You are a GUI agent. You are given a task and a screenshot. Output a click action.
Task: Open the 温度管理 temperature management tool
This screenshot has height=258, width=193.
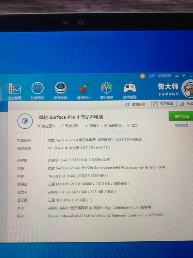[14, 91]
